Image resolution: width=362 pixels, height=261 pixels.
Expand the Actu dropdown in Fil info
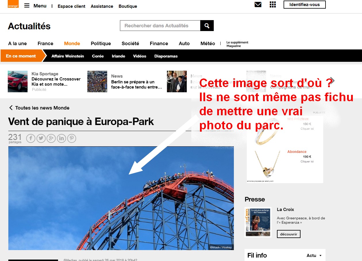[x=314, y=256]
